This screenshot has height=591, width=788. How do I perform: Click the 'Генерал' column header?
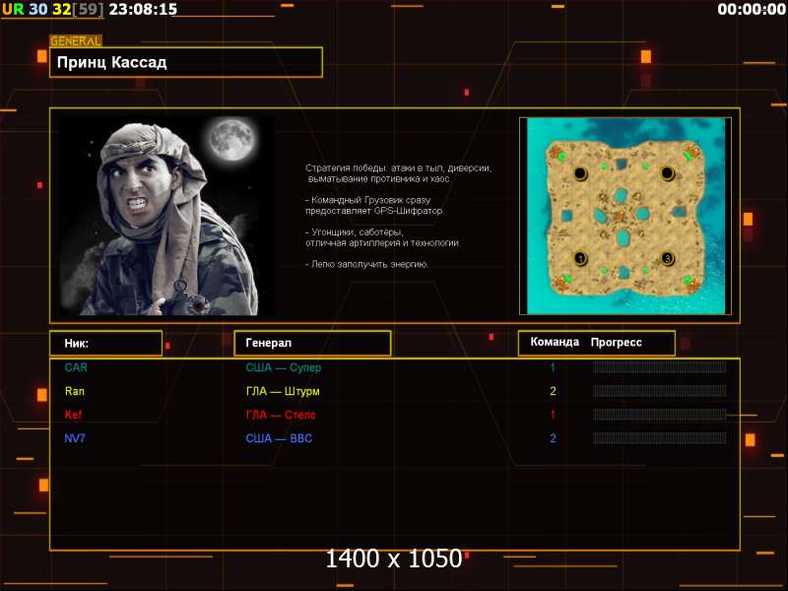tap(312, 343)
